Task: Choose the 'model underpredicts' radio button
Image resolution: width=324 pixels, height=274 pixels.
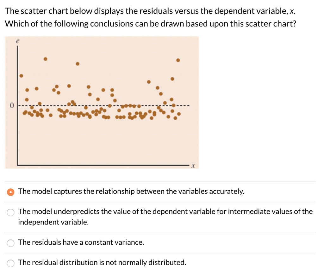Action: [11, 212]
